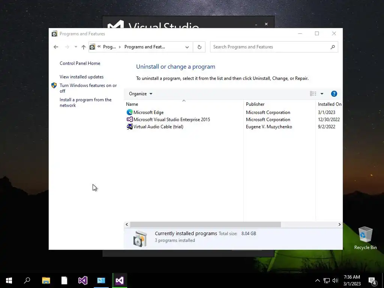Minimize the Visual Studio window behind

[x=256, y=24]
